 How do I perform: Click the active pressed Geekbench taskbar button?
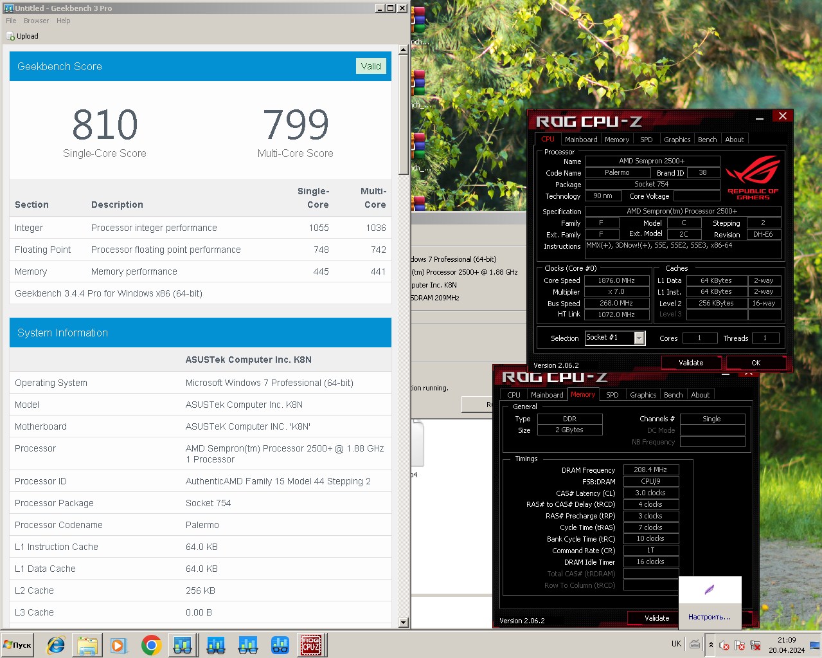tap(183, 644)
